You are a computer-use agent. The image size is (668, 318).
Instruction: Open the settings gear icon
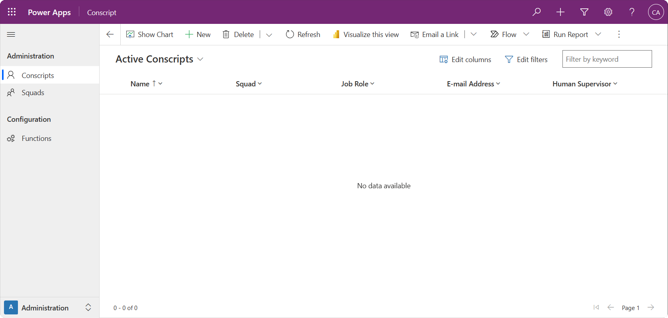pyautogui.click(x=608, y=12)
